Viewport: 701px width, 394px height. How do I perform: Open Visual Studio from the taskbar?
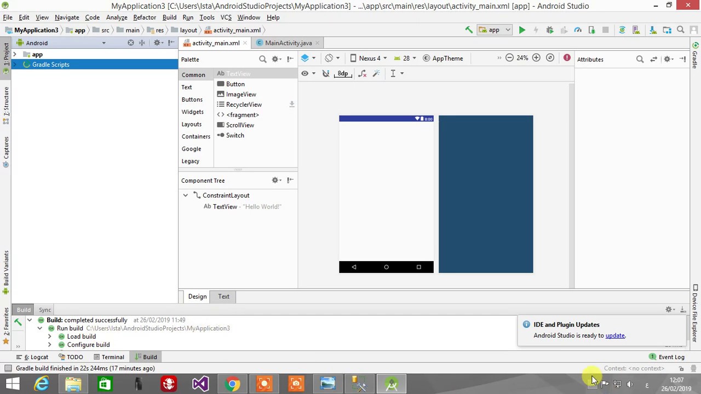tap(200, 384)
